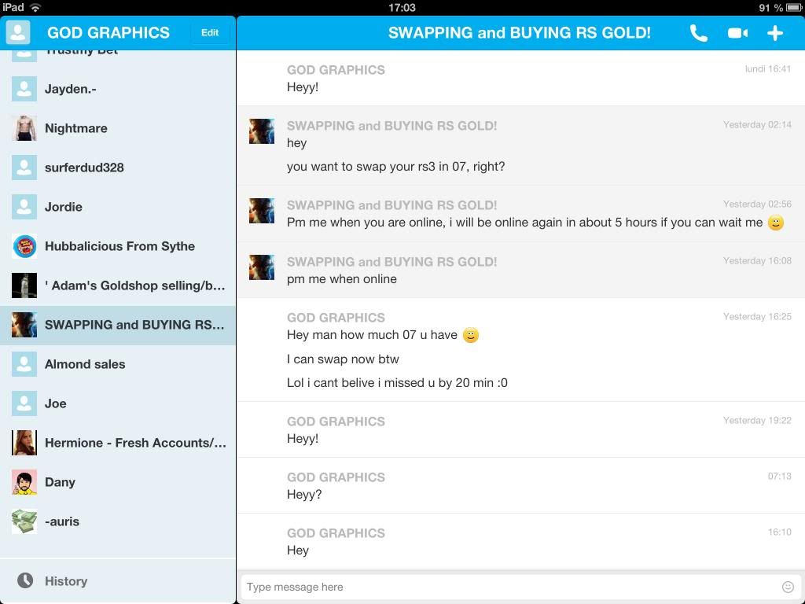Viewport: 805px width, 604px height.
Task: Open History at the bottom of sidebar
Action: pyautogui.click(x=66, y=581)
